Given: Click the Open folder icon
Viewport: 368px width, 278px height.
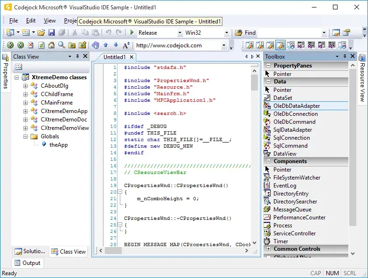Looking at the screenshot, I should 41,32.
